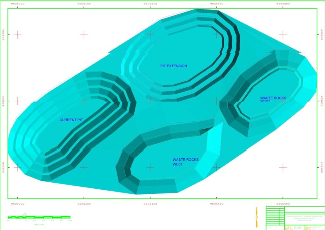Click the red grid cross inside Current Pit
The image size is (325, 230).
pos(83,101)
